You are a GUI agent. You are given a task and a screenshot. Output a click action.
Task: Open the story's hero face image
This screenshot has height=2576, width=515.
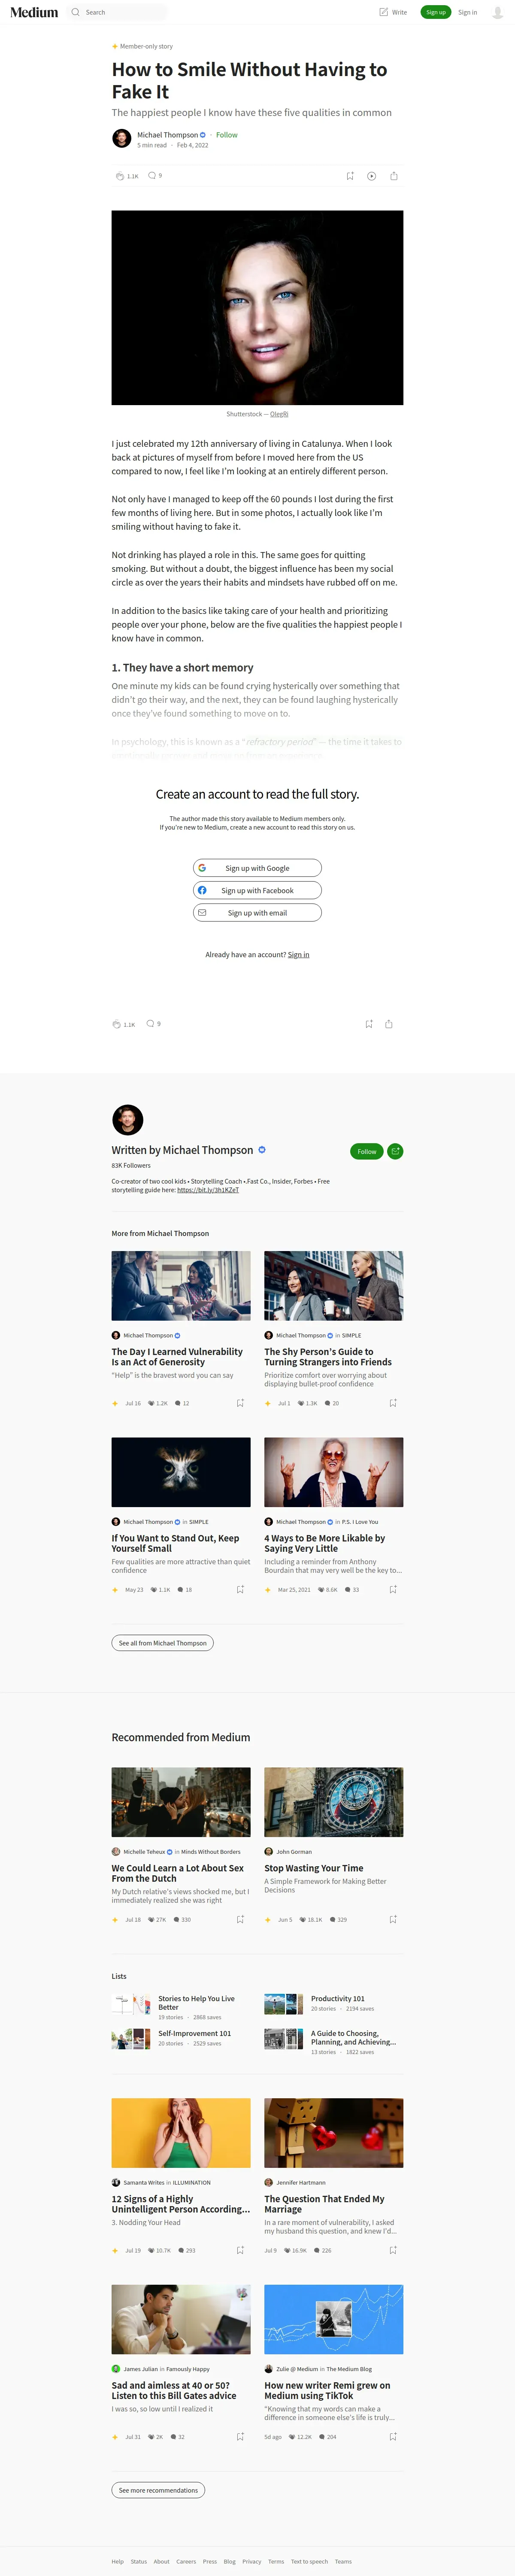[257, 307]
